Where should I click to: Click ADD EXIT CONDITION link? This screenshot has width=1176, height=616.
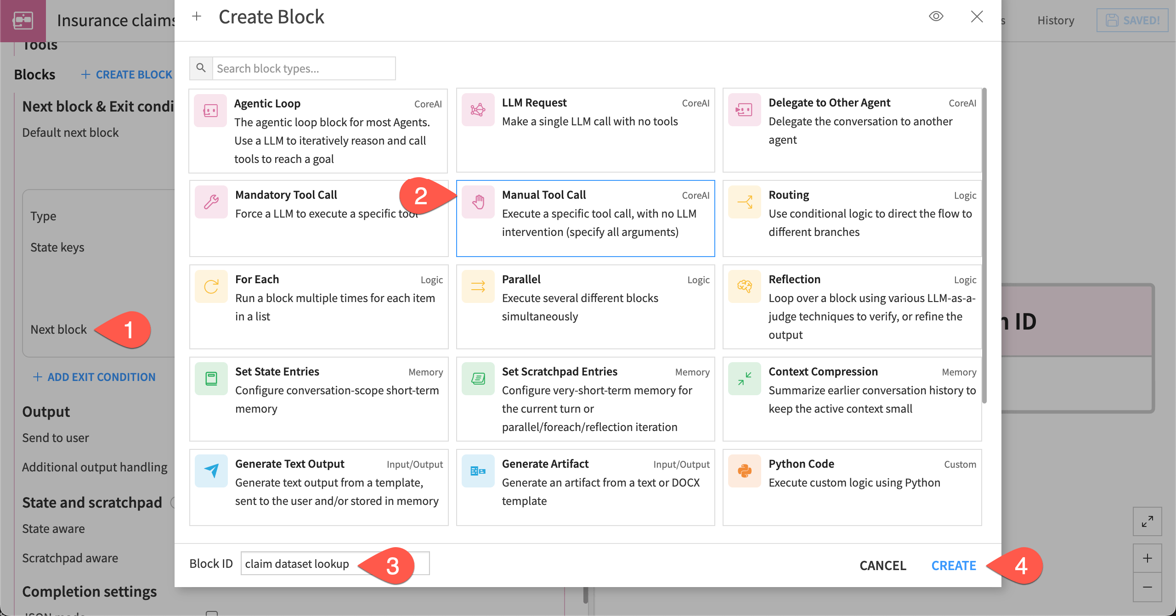pos(94,377)
